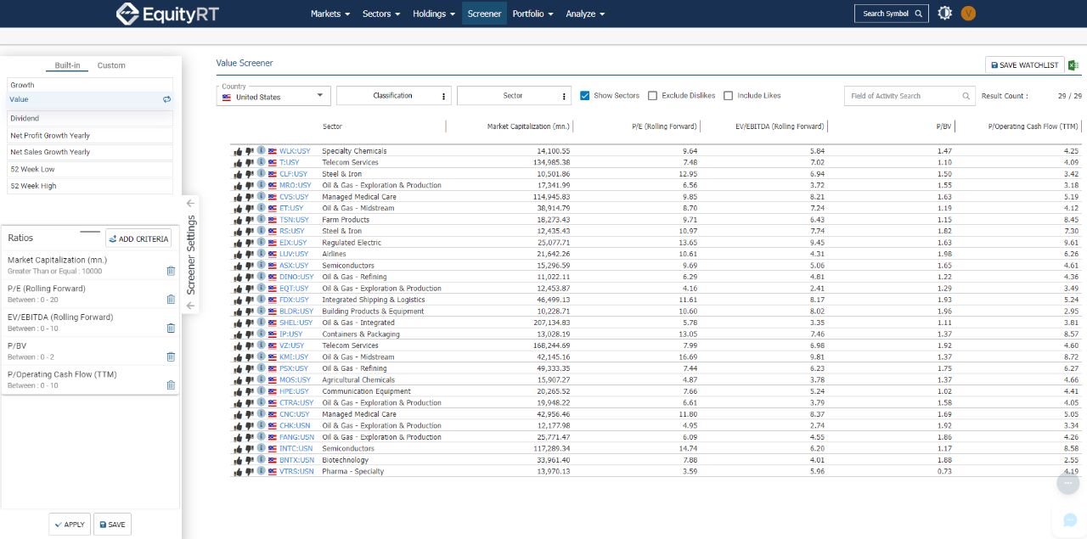Select the 52 Week High screener

click(90, 186)
